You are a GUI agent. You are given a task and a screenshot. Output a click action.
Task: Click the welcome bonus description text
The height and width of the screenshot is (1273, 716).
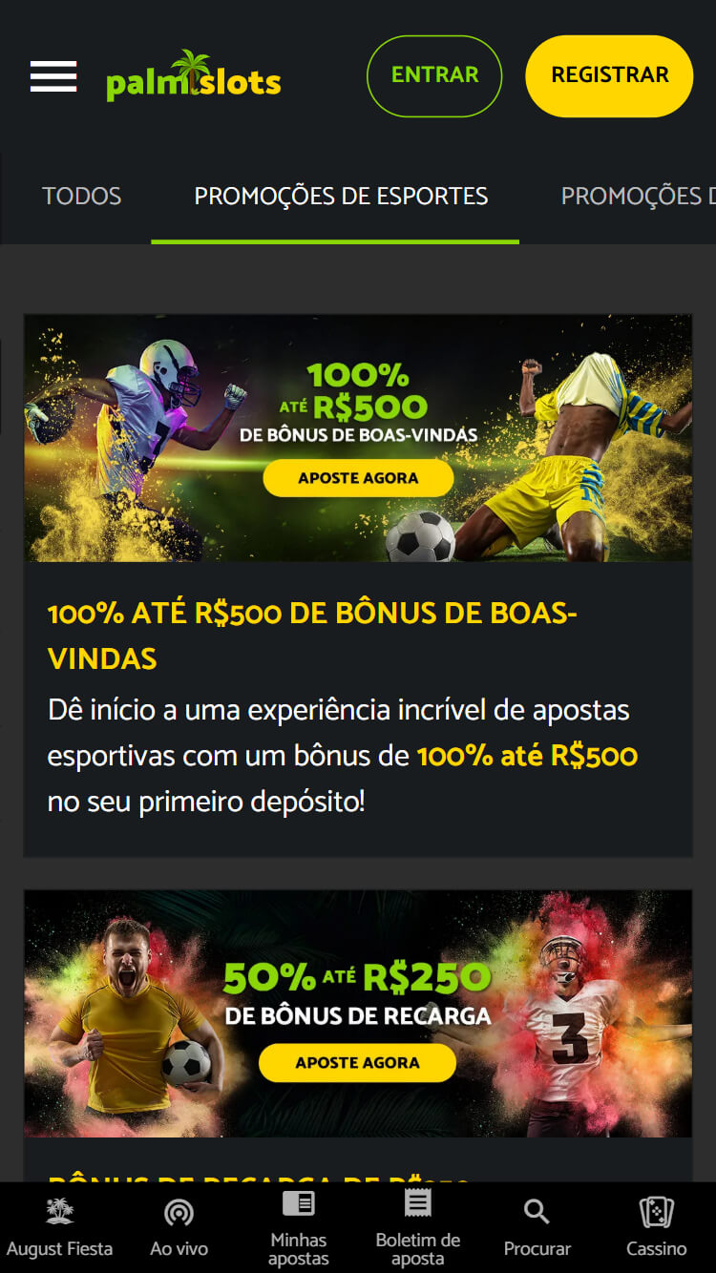coord(343,756)
